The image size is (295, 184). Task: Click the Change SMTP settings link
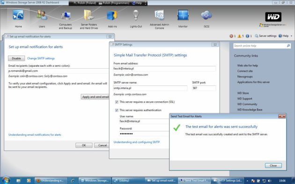pyautogui.click(x=41, y=58)
